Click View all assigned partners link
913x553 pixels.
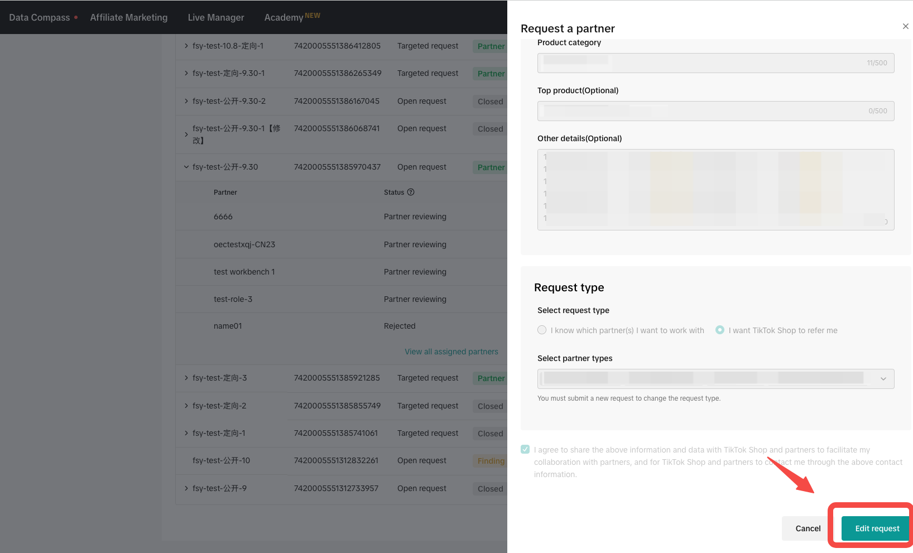(x=451, y=352)
